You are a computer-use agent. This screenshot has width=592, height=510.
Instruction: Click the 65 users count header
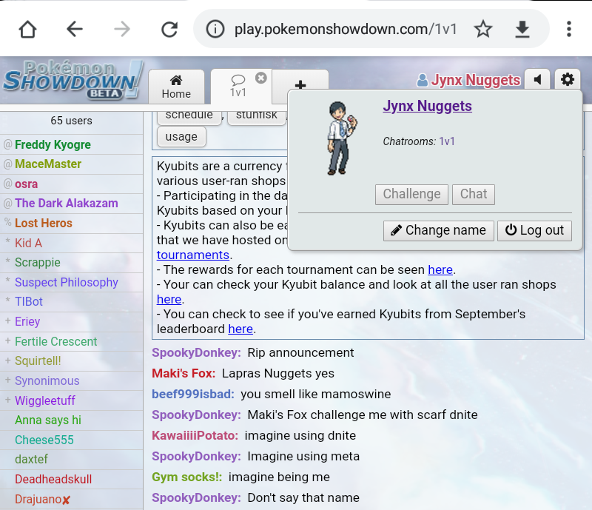point(71,121)
